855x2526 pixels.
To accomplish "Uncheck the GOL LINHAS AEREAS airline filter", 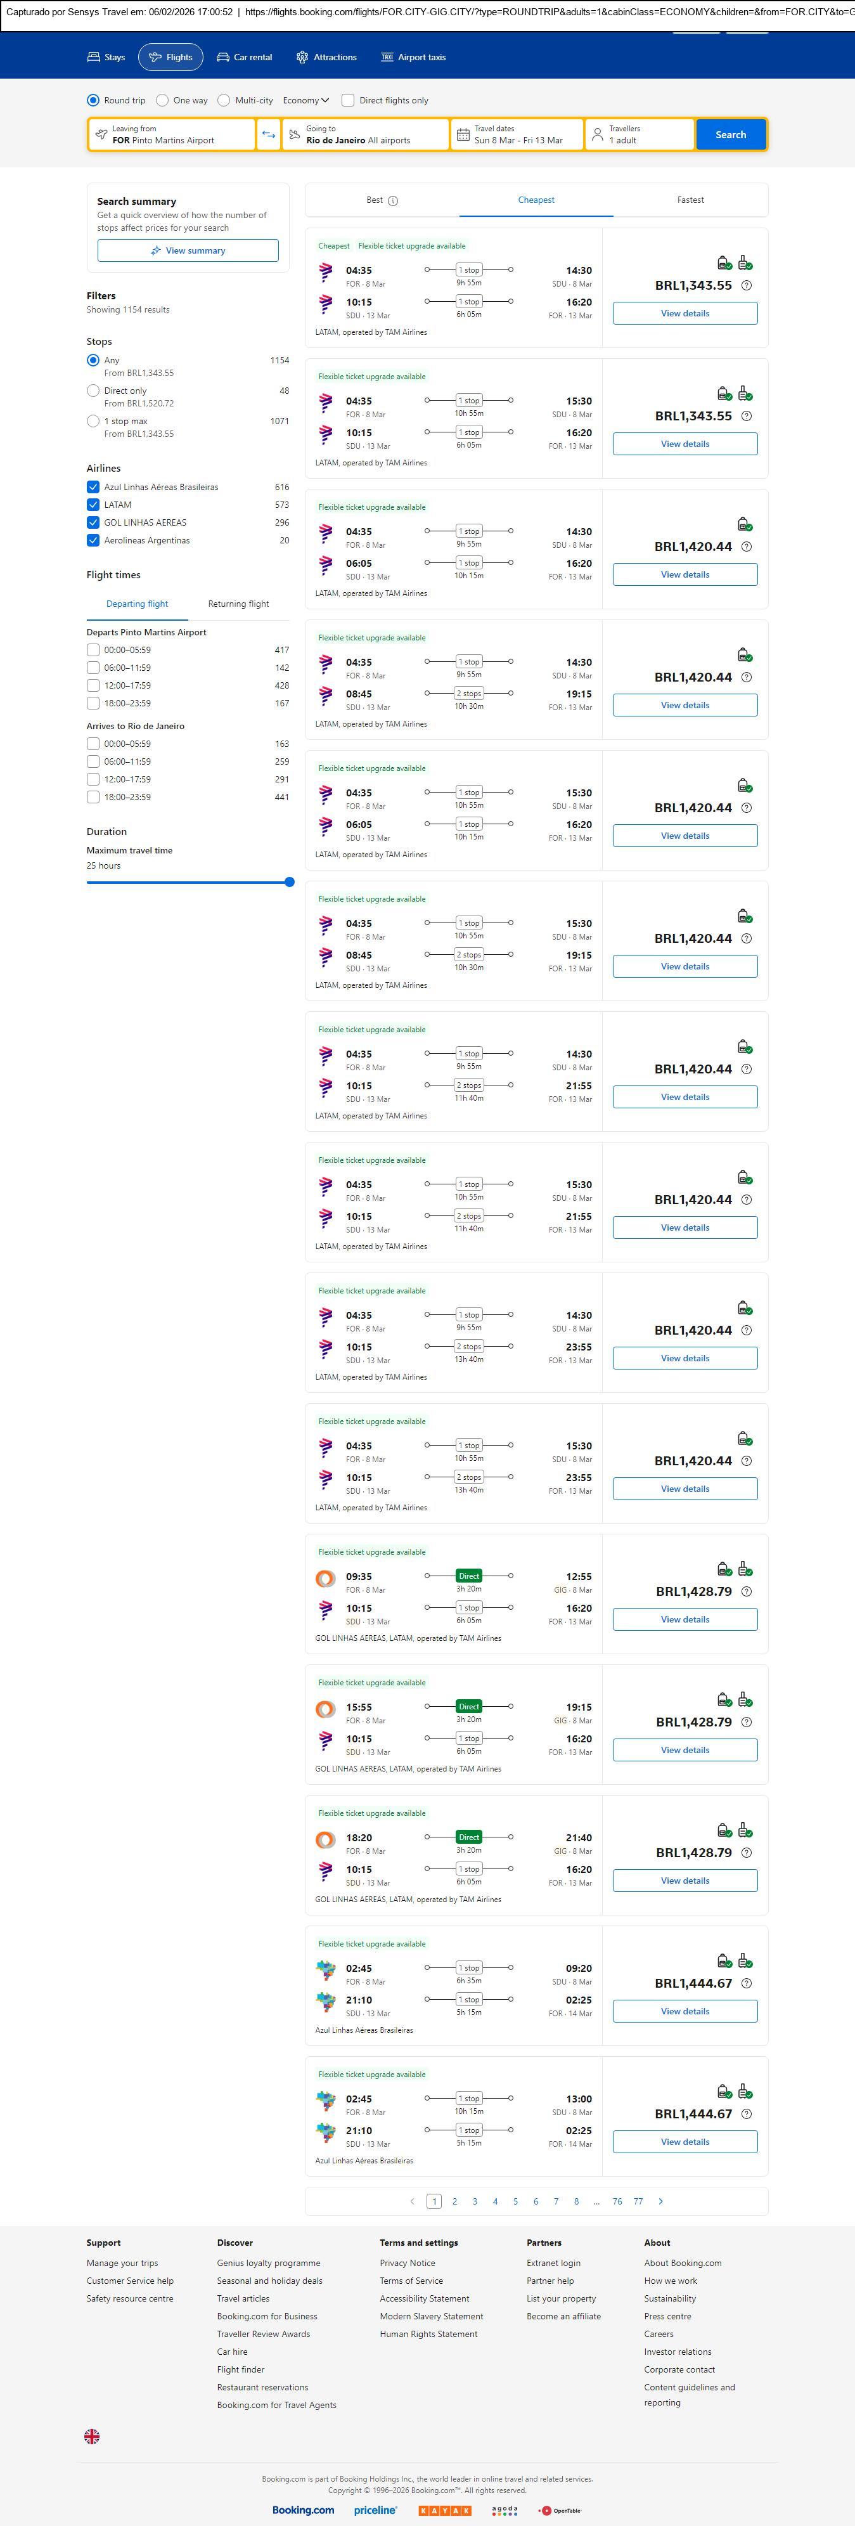I will pyautogui.click(x=93, y=522).
